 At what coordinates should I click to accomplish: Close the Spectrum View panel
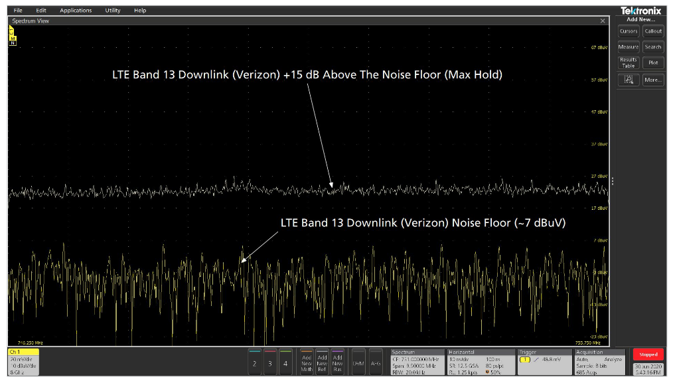pyautogui.click(x=603, y=21)
